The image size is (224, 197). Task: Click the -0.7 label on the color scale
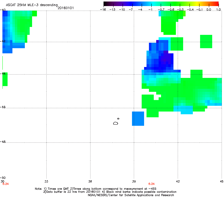pos(161,10)
